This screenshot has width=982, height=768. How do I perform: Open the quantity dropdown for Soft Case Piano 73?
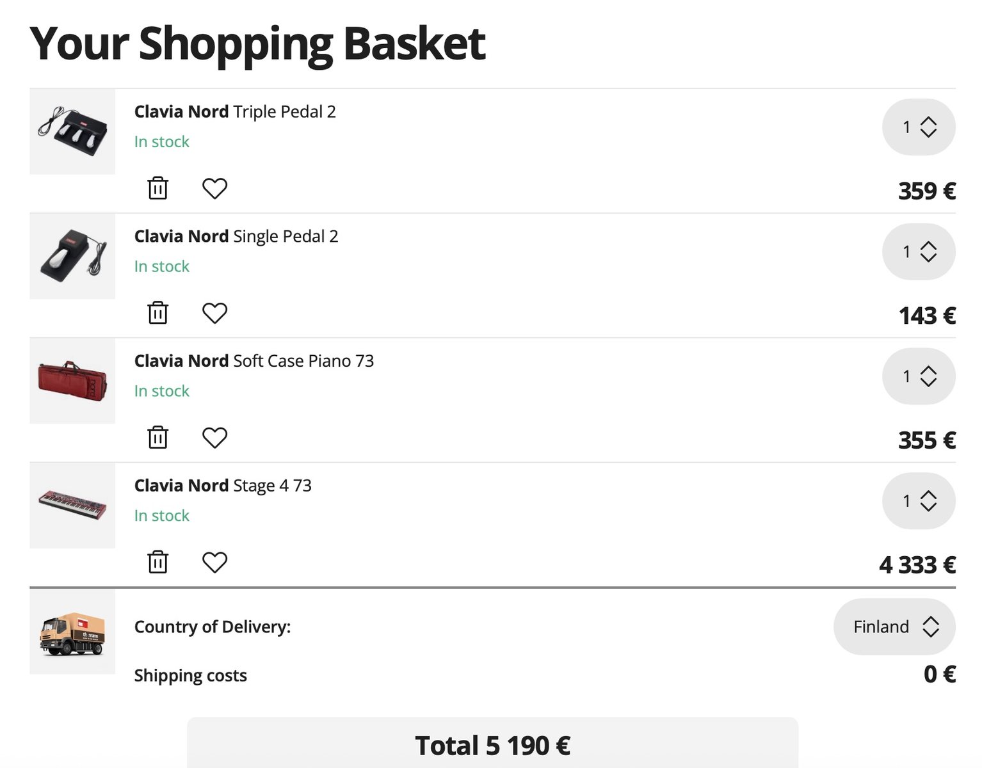(x=919, y=376)
